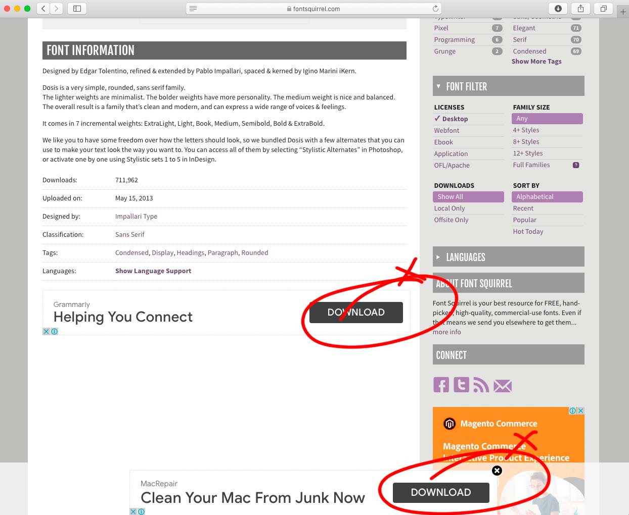Go back with Safari's back arrow

pos(43,9)
